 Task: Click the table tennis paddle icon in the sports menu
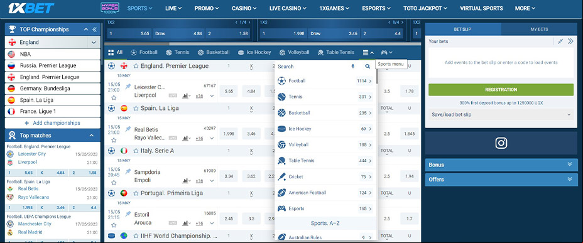coord(281,161)
